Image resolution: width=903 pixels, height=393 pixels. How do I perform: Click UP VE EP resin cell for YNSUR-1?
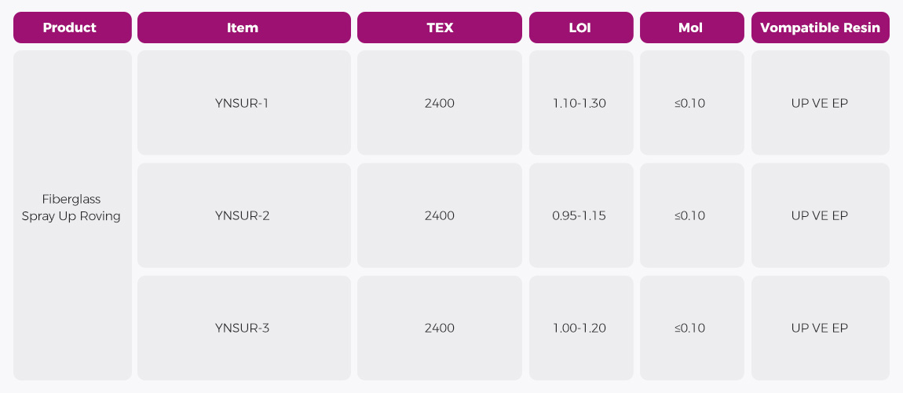pos(820,103)
